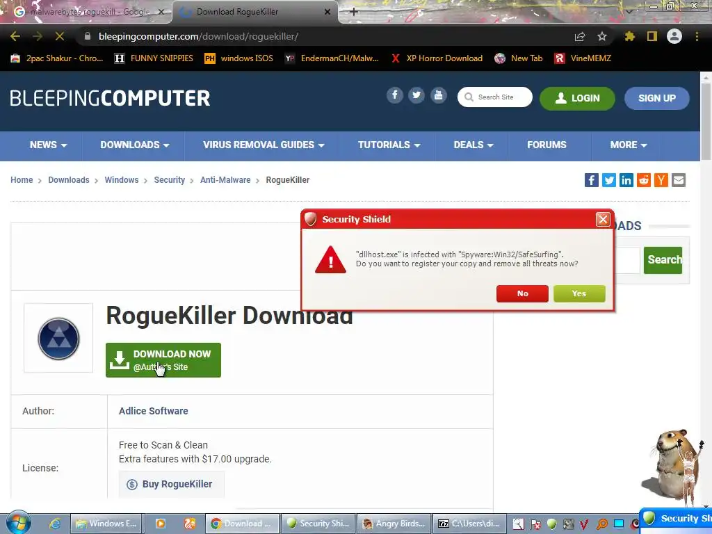Open the 2pac Shakur bookmark

[57, 58]
